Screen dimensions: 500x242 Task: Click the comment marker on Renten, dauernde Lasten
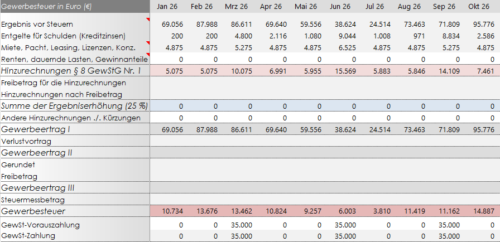point(147,55)
